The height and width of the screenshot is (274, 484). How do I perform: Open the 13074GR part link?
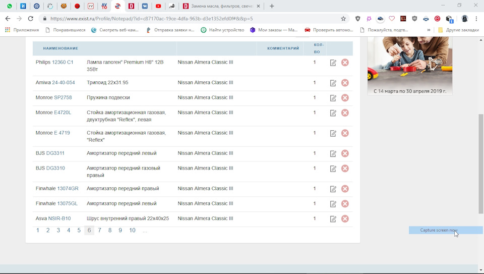[x=68, y=188]
